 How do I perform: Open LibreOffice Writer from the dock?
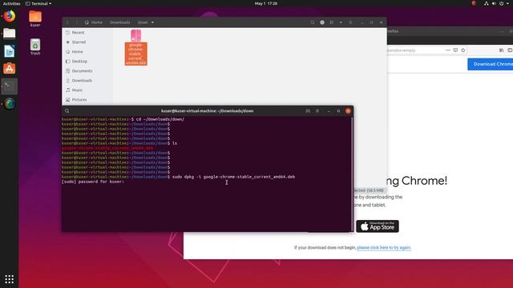9,51
